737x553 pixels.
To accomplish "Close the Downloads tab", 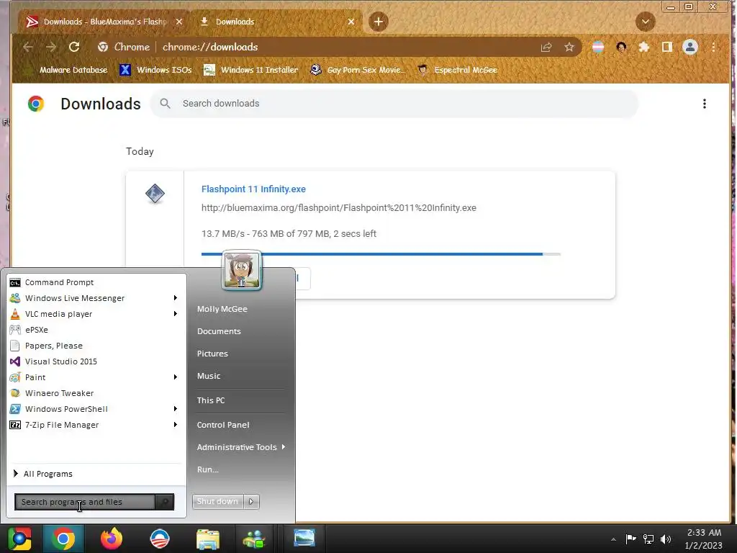I will pos(351,22).
